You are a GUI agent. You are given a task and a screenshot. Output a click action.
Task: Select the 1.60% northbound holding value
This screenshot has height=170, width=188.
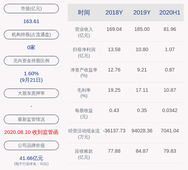point(31,73)
